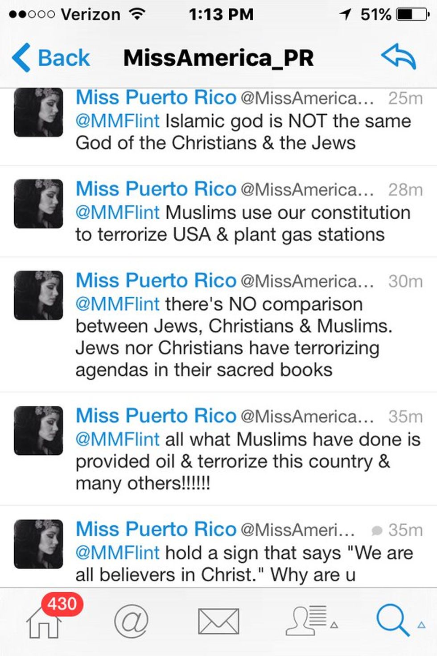Tap the conversation bubble icon by 35m
This screenshot has height=656, width=437.
point(377,530)
